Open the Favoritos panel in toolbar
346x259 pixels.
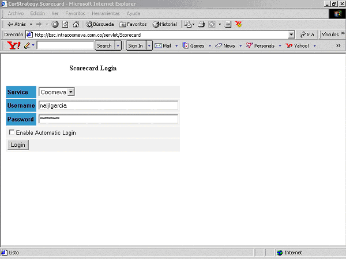(x=133, y=24)
